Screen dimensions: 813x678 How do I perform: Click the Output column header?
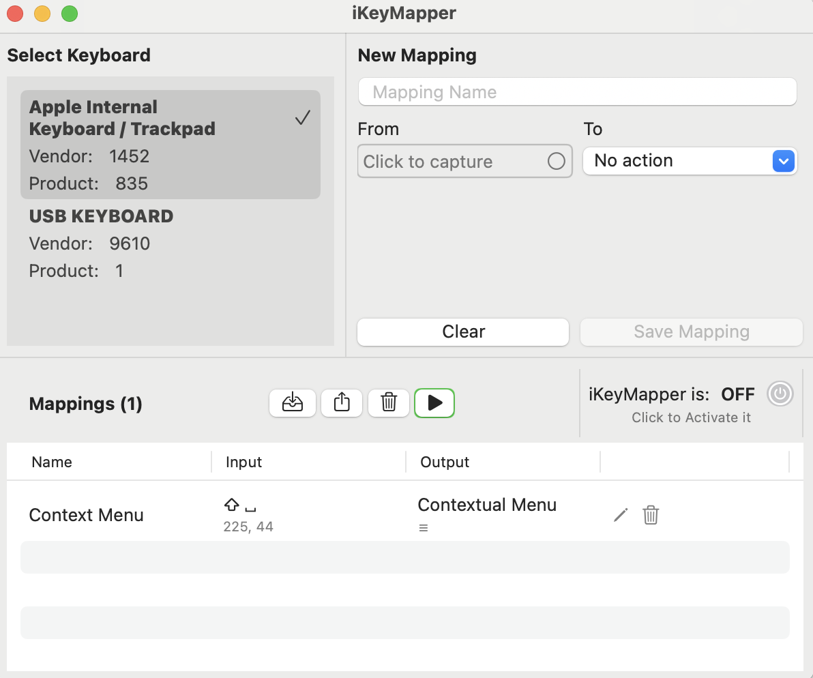point(444,462)
